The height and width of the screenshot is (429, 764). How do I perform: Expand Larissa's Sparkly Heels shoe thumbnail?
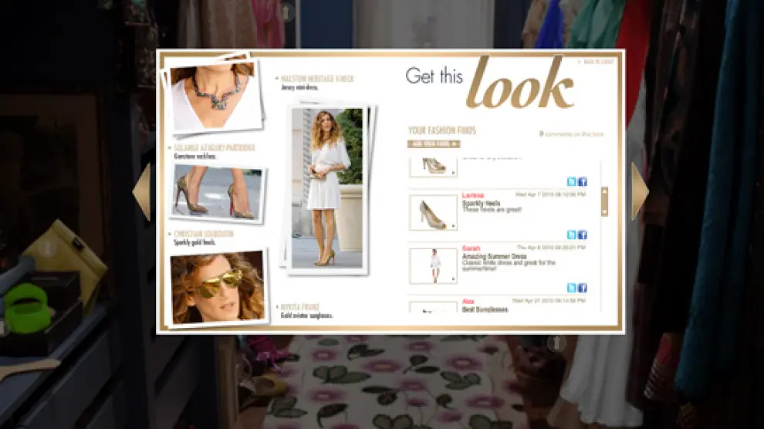(x=433, y=212)
